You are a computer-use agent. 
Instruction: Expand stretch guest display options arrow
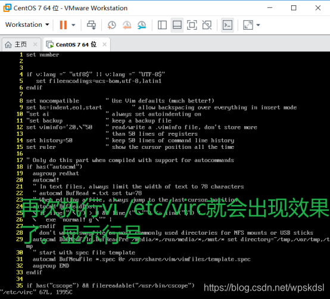point(258,25)
